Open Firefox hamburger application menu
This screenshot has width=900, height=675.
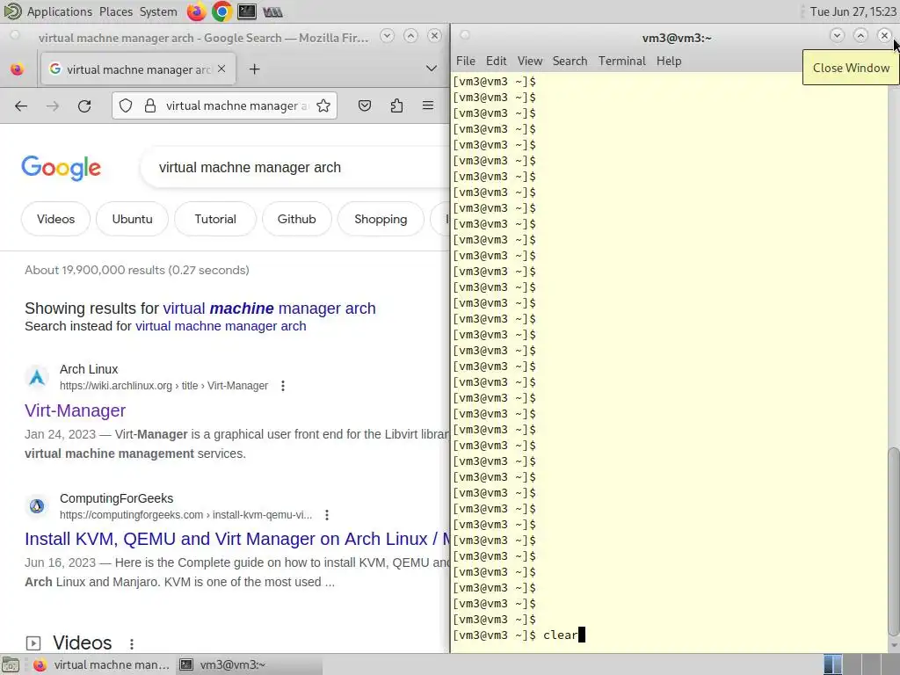(428, 105)
